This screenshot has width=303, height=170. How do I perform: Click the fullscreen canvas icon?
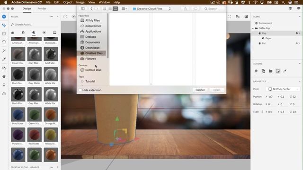click(229, 17)
